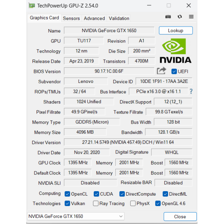Click the GPU Clock row Boost 1560 MHz
Image resolution: width=224 pixels, height=224 pixels.
(178, 162)
